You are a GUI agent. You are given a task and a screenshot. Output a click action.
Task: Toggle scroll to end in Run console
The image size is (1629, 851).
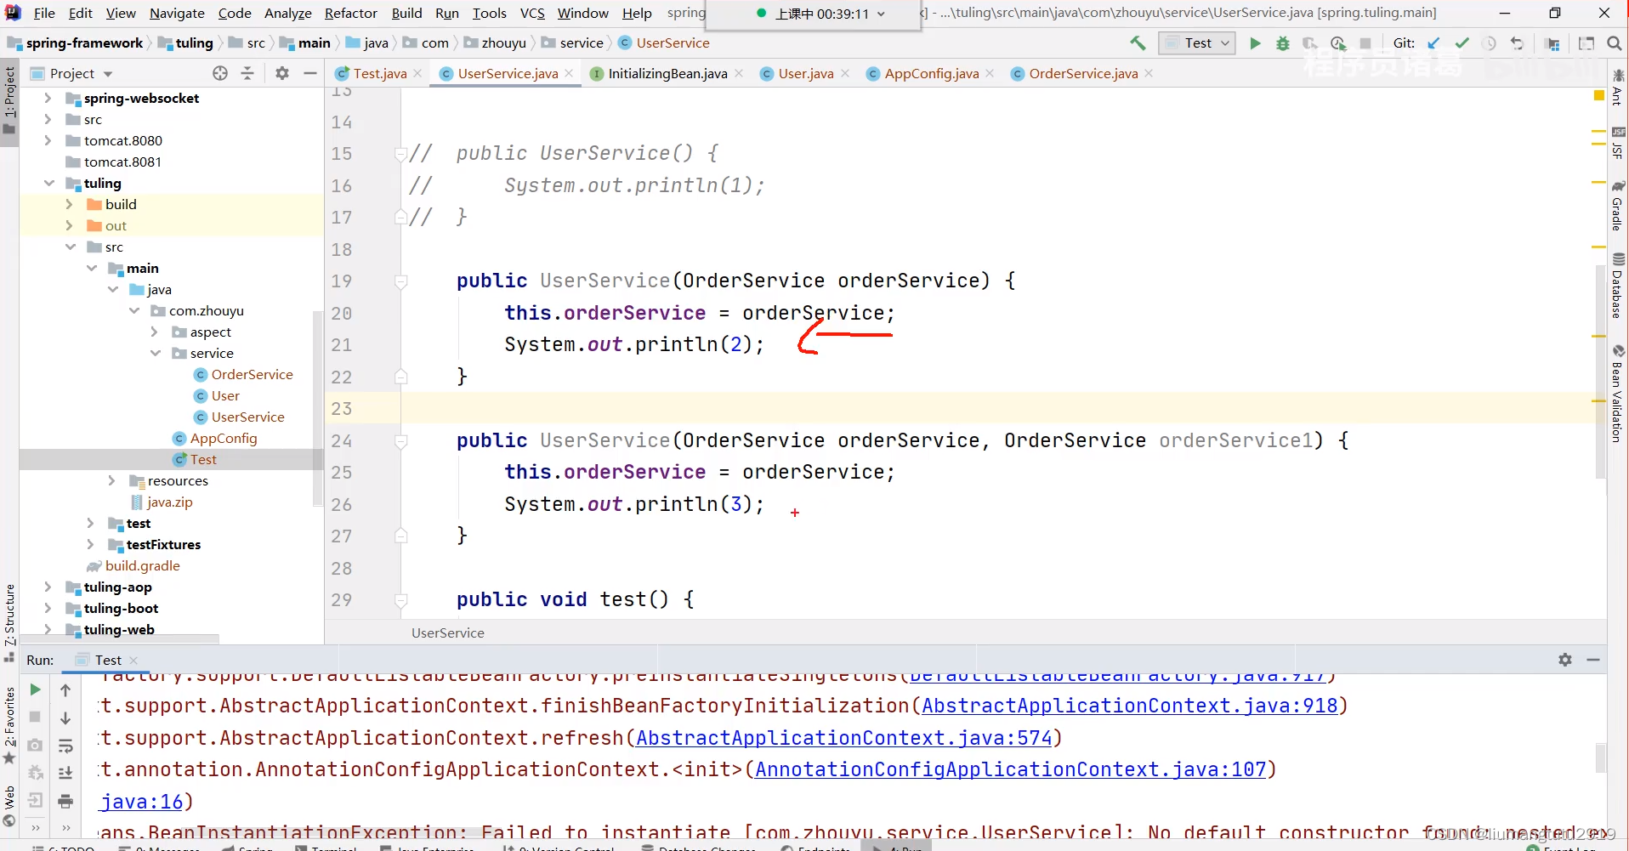[x=65, y=773]
